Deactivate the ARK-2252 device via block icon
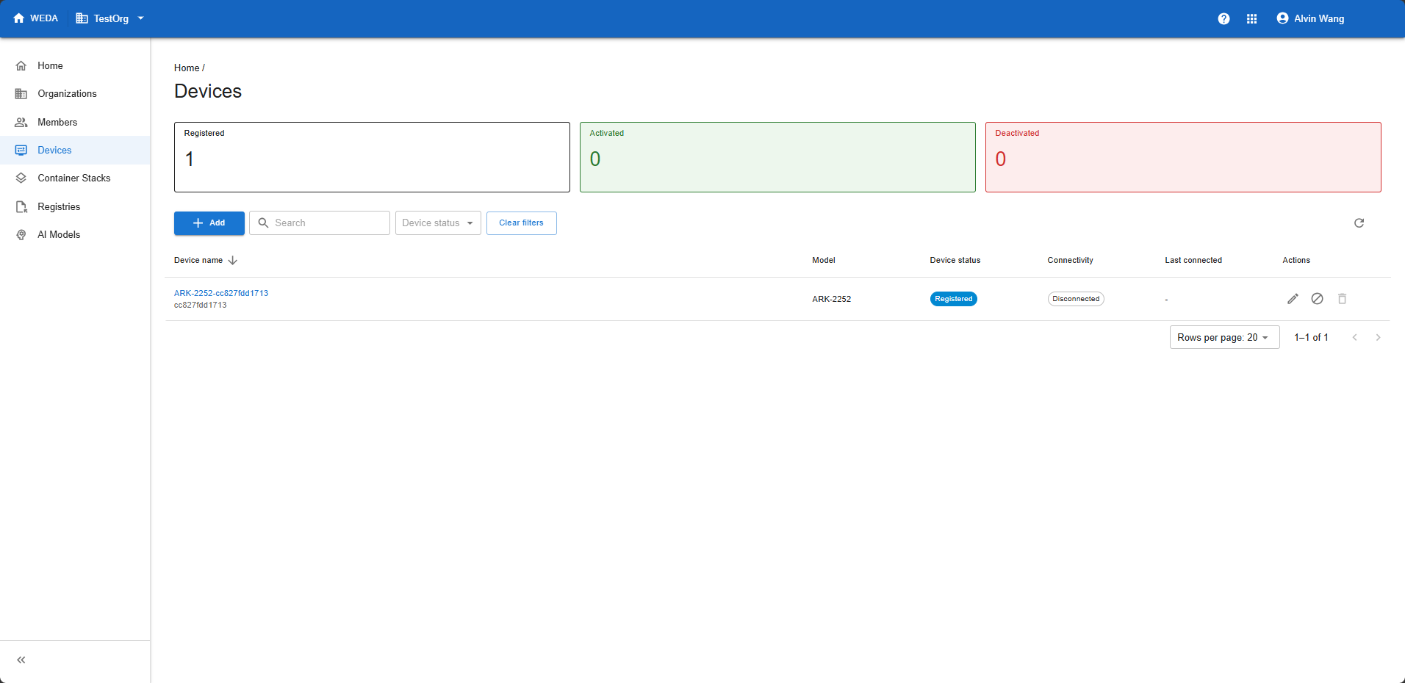Image resolution: width=1405 pixels, height=683 pixels. tap(1318, 299)
